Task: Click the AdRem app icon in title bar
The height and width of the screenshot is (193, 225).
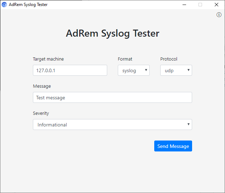Action: pyautogui.click(x=4, y=5)
